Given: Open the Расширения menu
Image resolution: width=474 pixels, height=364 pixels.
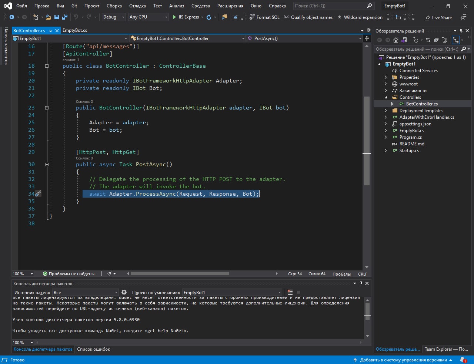Looking at the screenshot, I should [x=230, y=6].
